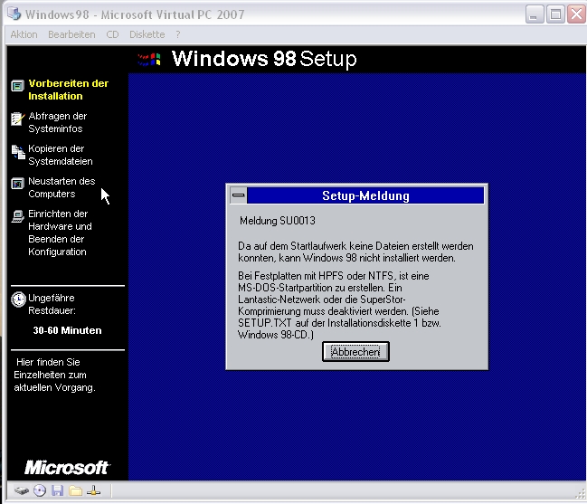Click the Abbrechen button in Setup-Meldung
Image resolution: width=587 pixels, height=504 pixels.
tap(355, 352)
